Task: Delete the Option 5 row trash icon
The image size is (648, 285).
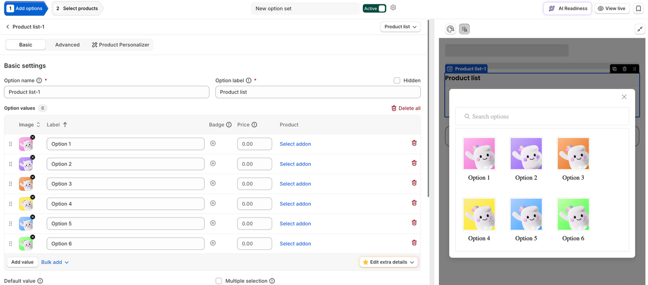Action: [x=414, y=222]
